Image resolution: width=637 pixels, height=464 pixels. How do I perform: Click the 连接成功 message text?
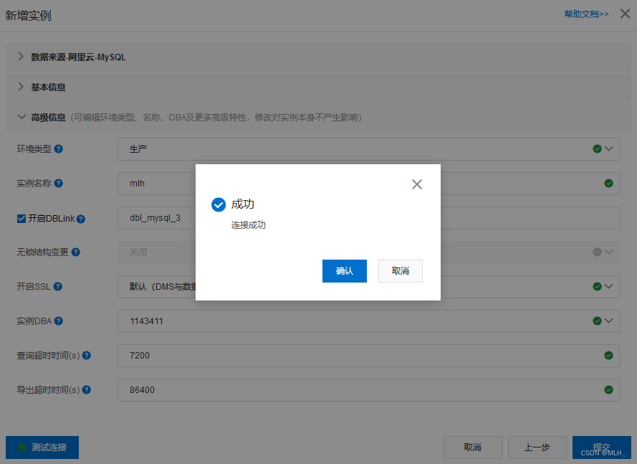coord(249,225)
